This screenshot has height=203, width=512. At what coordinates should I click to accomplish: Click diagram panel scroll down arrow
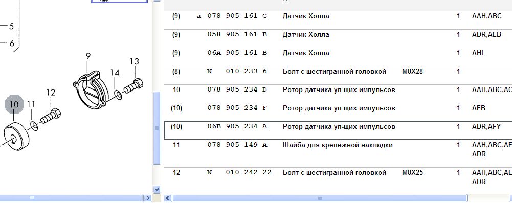[157, 189]
